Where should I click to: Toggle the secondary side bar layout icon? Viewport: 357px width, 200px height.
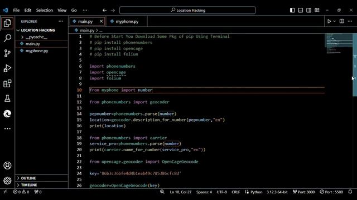point(308,10)
